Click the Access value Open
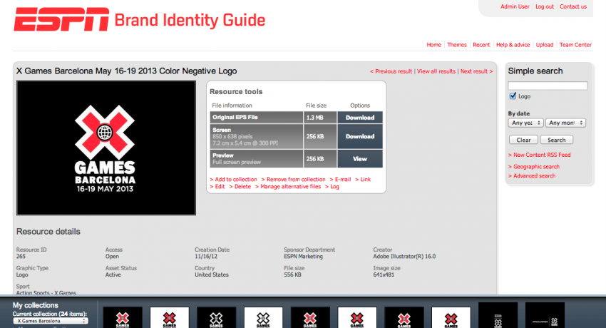The height and width of the screenshot is (328, 606). [112, 257]
